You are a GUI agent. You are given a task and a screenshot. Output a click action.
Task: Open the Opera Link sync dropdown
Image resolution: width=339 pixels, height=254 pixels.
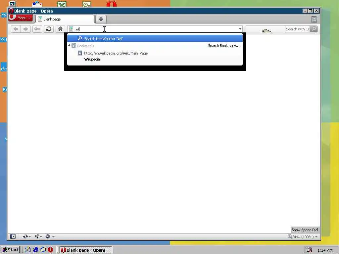pyautogui.click(x=26, y=236)
